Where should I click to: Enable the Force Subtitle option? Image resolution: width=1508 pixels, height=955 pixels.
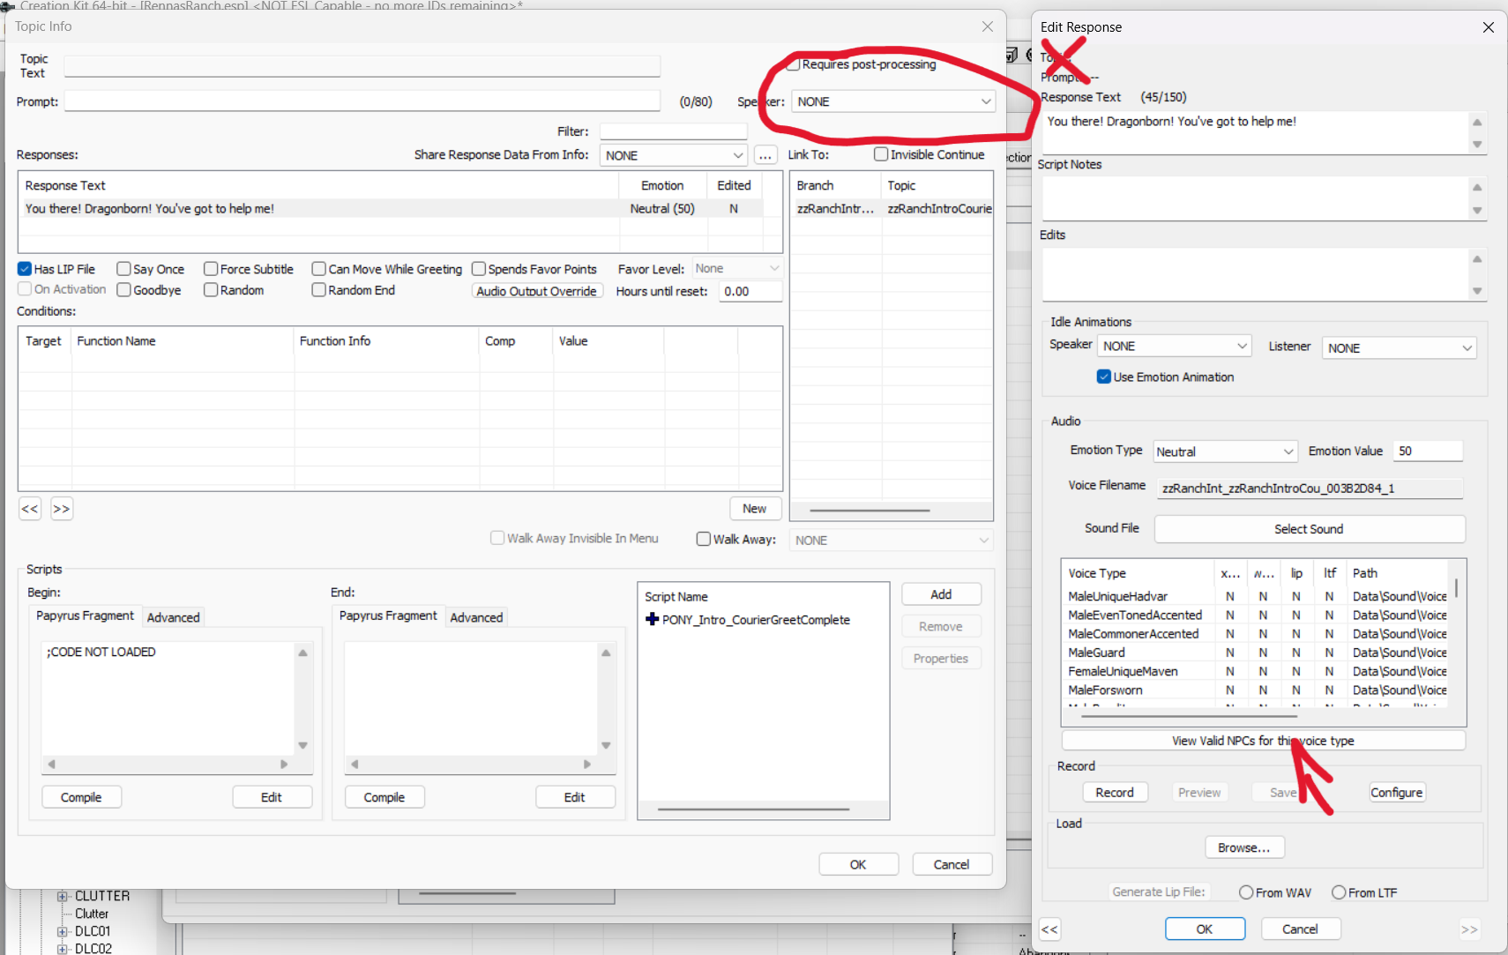pos(211,269)
